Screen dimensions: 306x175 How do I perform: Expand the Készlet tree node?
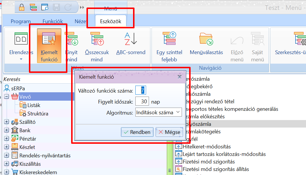(6, 147)
